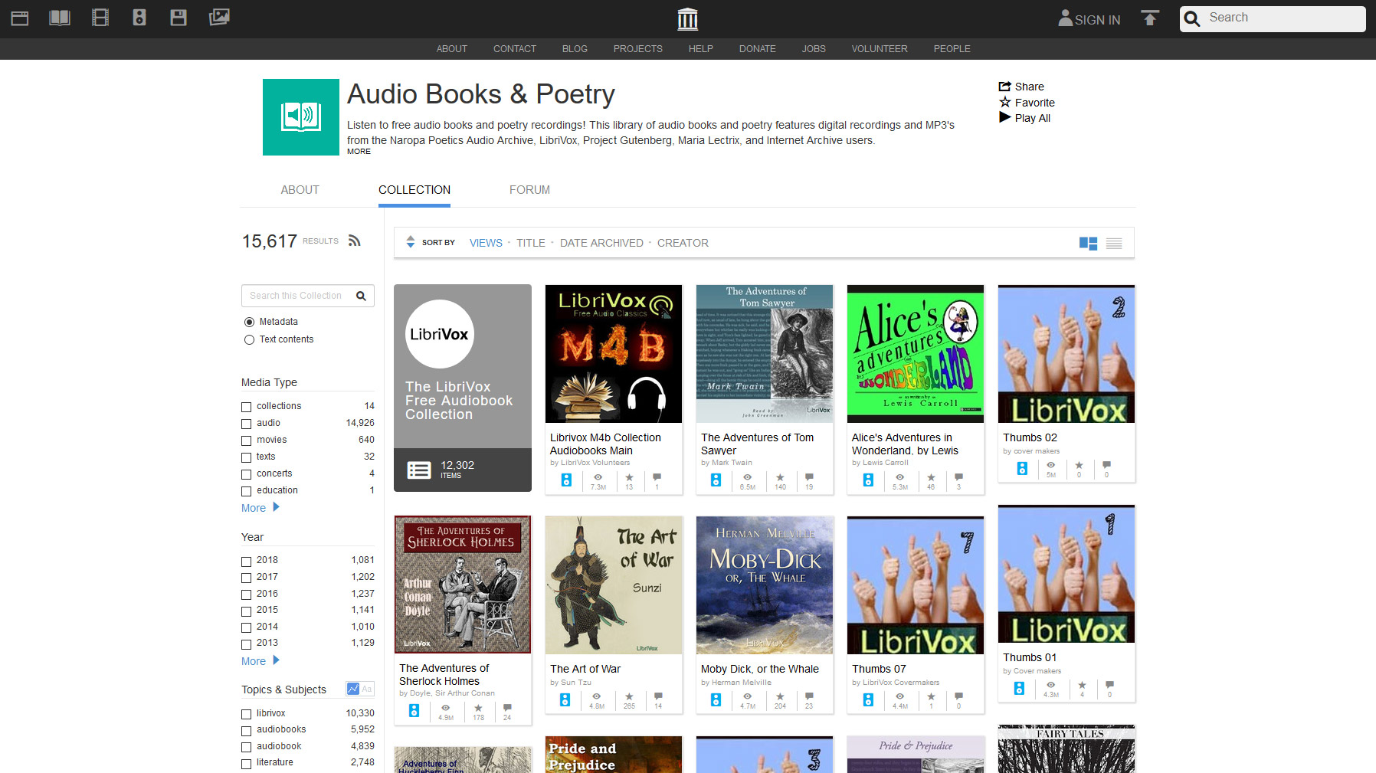Switch to list view icon
1376x773 pixels.
1114,243
